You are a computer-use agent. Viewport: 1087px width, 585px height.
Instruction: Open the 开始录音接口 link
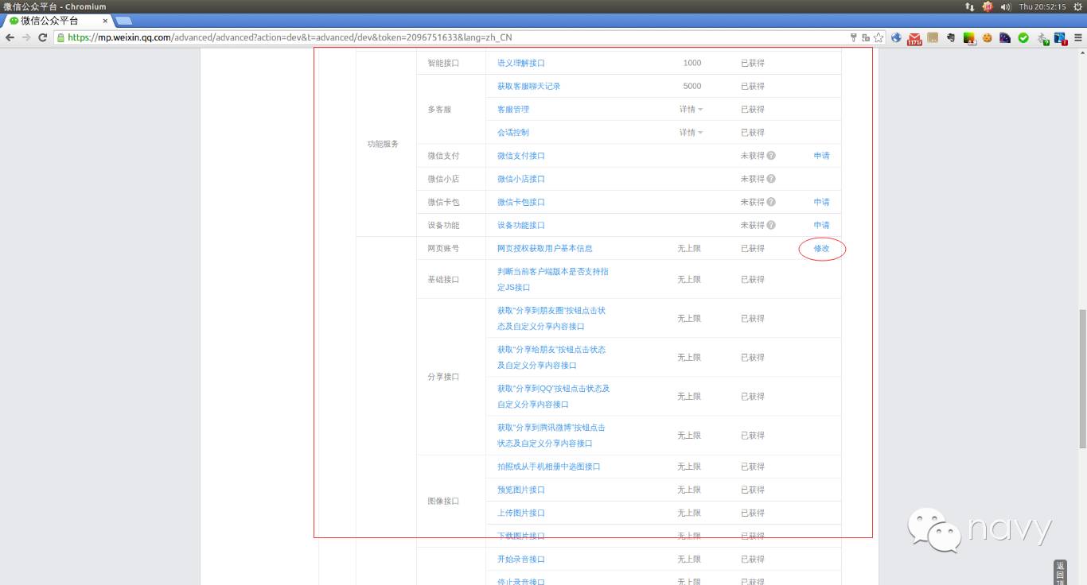(x=521, y=559)
